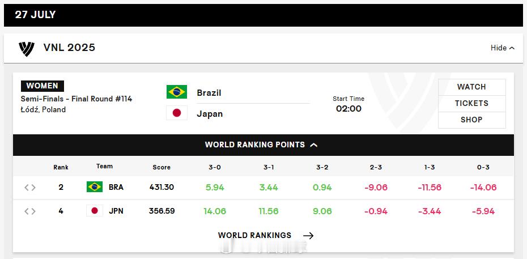Click the VNL volleyball logo icon
Screen dimensions: 527x259
pos(27,49)
